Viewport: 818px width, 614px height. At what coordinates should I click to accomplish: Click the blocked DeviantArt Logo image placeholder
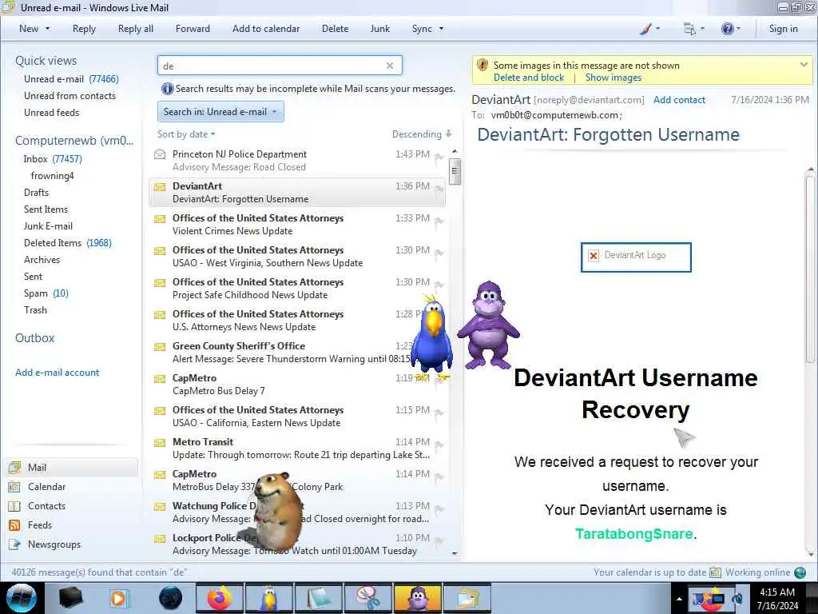pyautogui.click(x=636, y=257)
